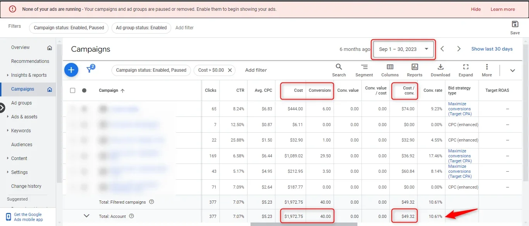
Task: Go to previous date range
Action: point(442,49)
